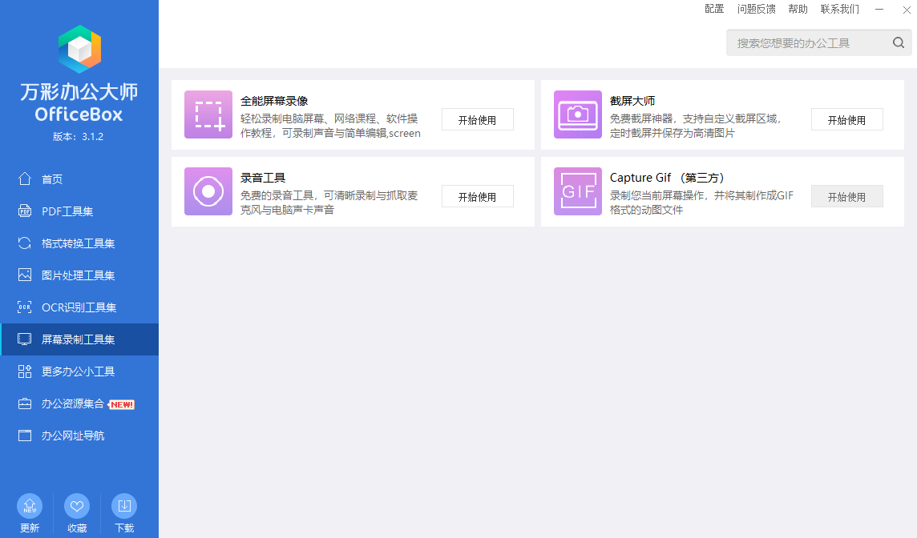Click the 全能屏幕录像 screen recorder icon

[208, 114]
